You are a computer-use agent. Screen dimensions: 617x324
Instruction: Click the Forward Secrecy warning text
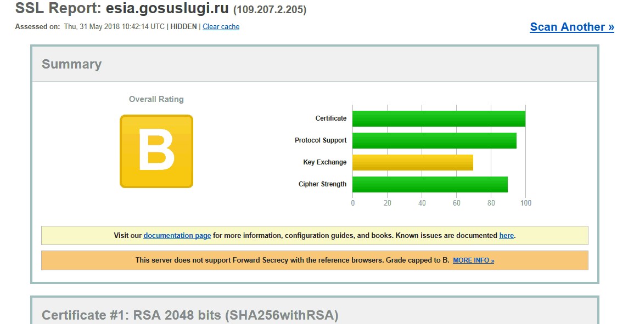[x=293, y=260]
